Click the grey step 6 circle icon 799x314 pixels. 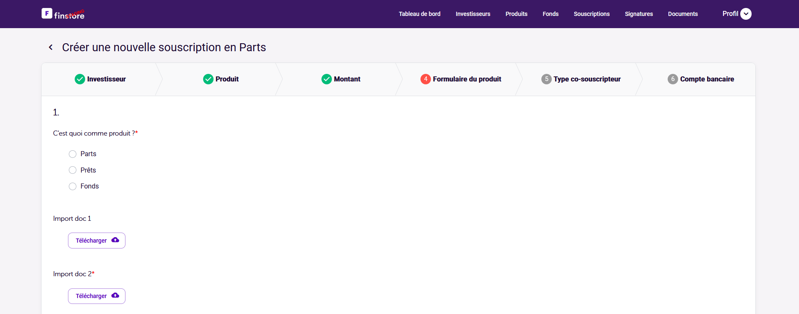(673, 79)
